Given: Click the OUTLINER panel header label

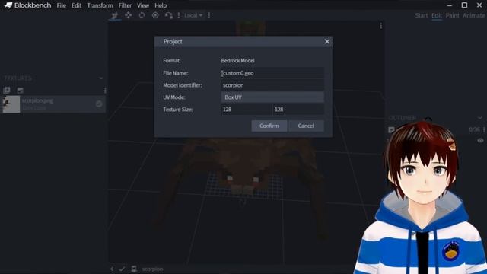Looking at the screenshot, I should [403, 118].
